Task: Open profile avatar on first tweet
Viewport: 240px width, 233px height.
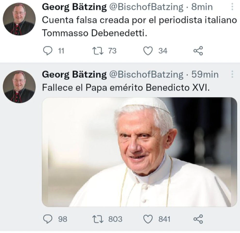Action: (x=19, y=19)
